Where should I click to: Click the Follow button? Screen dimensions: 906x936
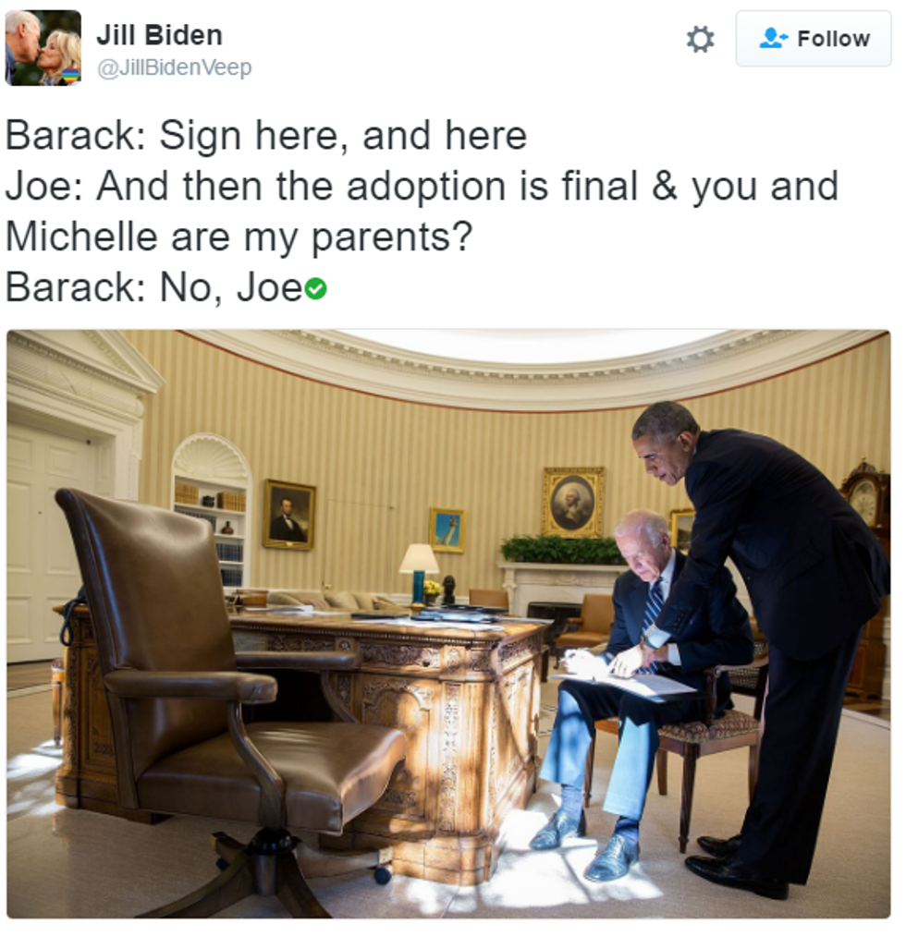[x=814, y=39]
